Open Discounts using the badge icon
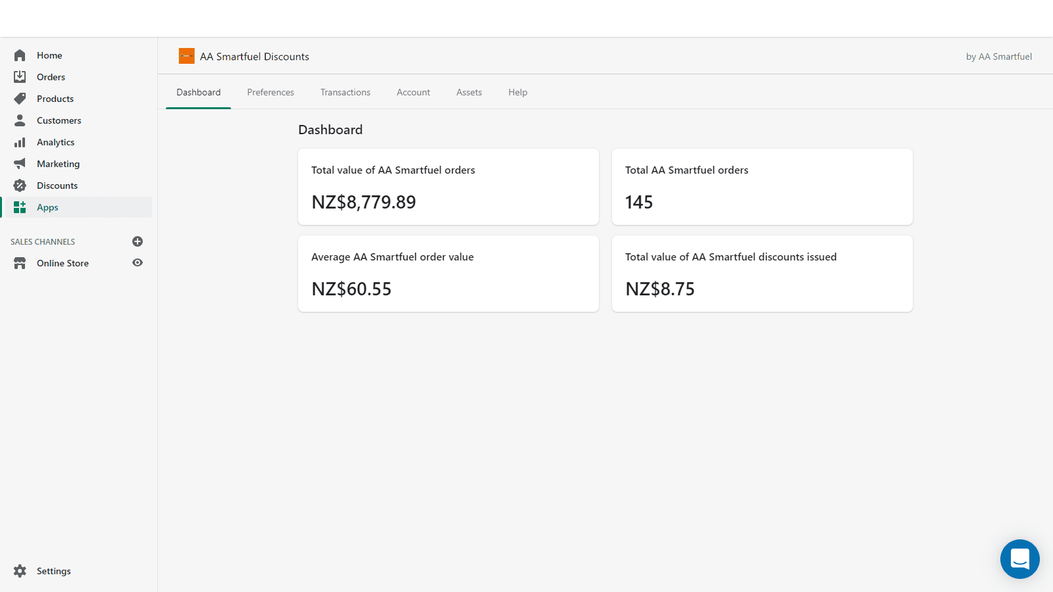Viewport: 1053px width, 592px height. pyautogui.click(x=20, y=185)
